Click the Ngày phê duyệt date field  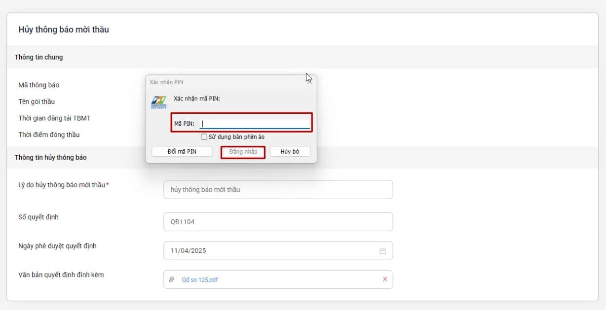tap(278, 250)
